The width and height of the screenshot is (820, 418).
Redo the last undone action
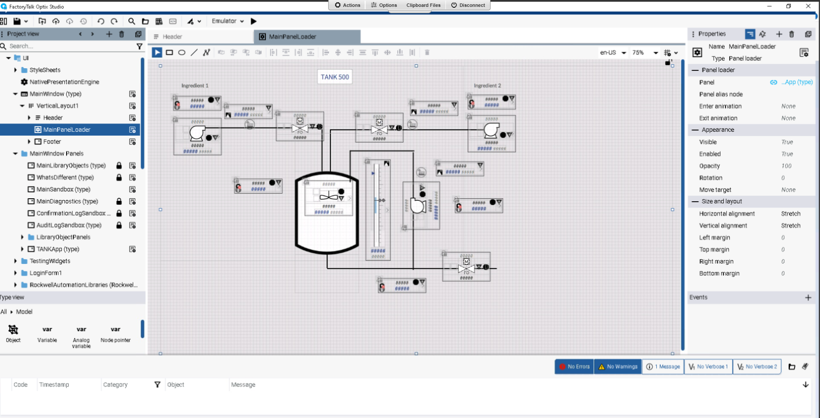point(114,21)
